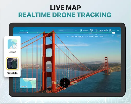Click the gimbal pitch vertical slider dot
Image resolution: width=131 pixels, height=104 pixels.
[69, 73]
